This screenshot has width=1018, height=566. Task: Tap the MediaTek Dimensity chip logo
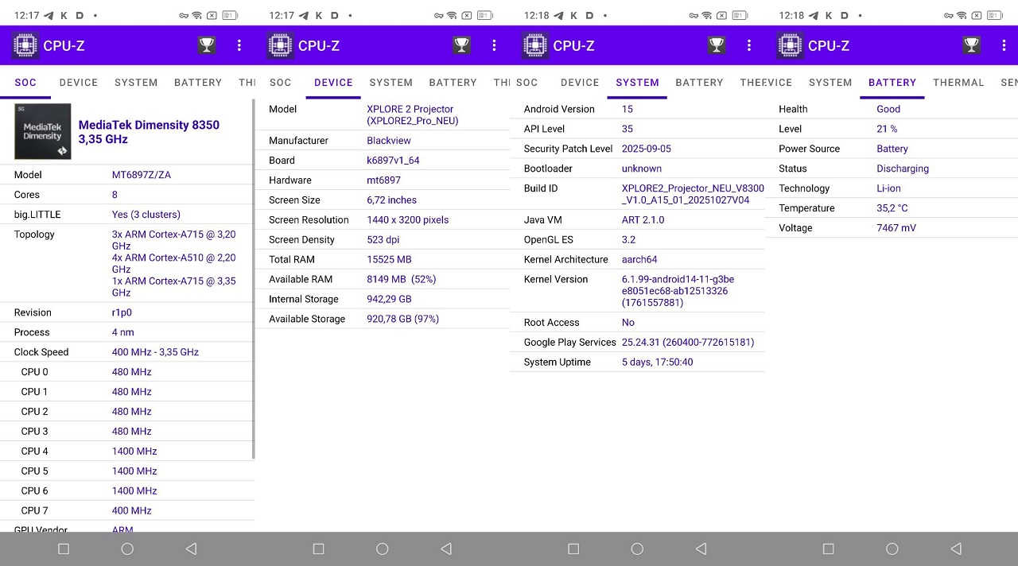(42, 132)
